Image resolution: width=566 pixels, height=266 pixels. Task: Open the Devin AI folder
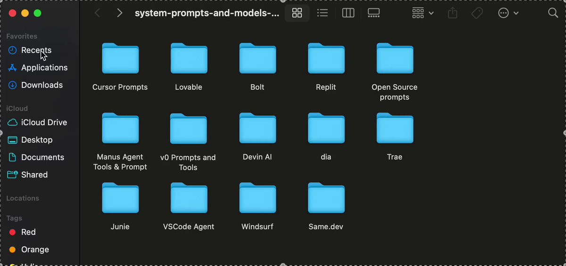point(258,128)
